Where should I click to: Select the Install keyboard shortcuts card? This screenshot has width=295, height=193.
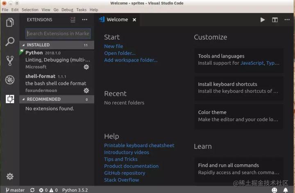point(238,88)
